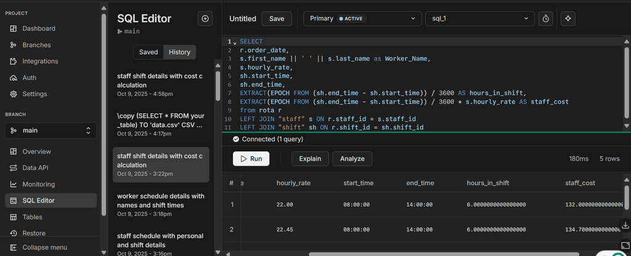
Task: Go to Data API in sidebar
Action: tap(36, 167)
